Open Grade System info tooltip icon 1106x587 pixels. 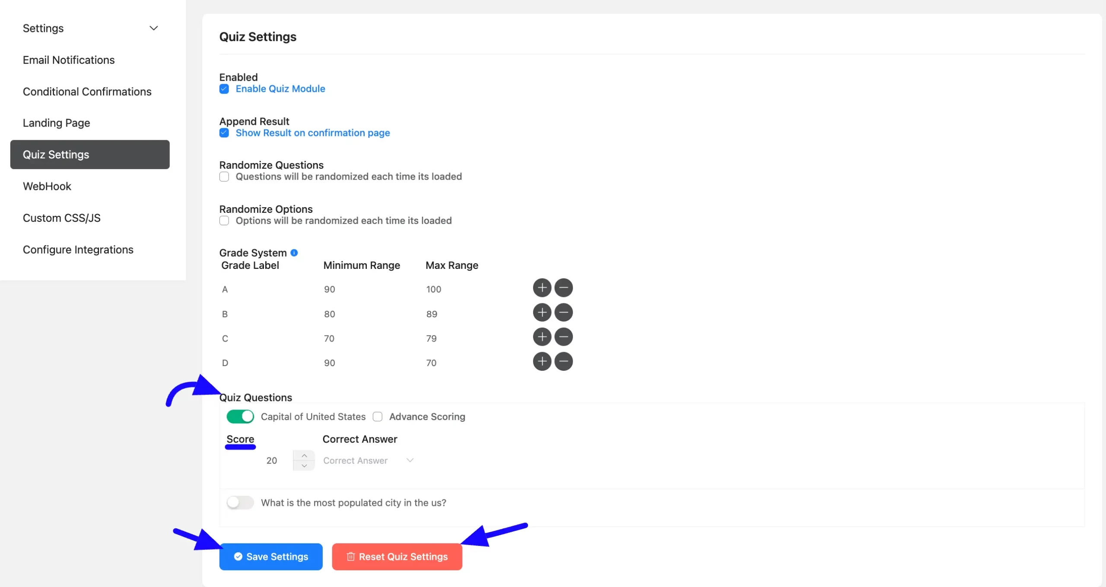294,253
